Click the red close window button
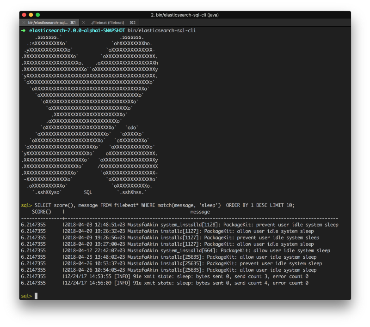 25,15
